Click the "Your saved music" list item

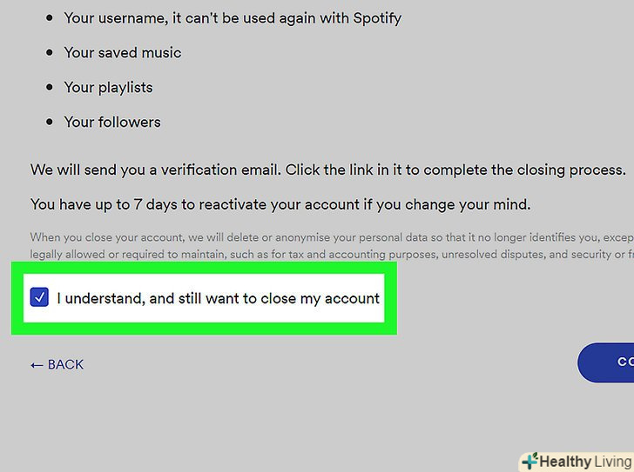[123, 52]
